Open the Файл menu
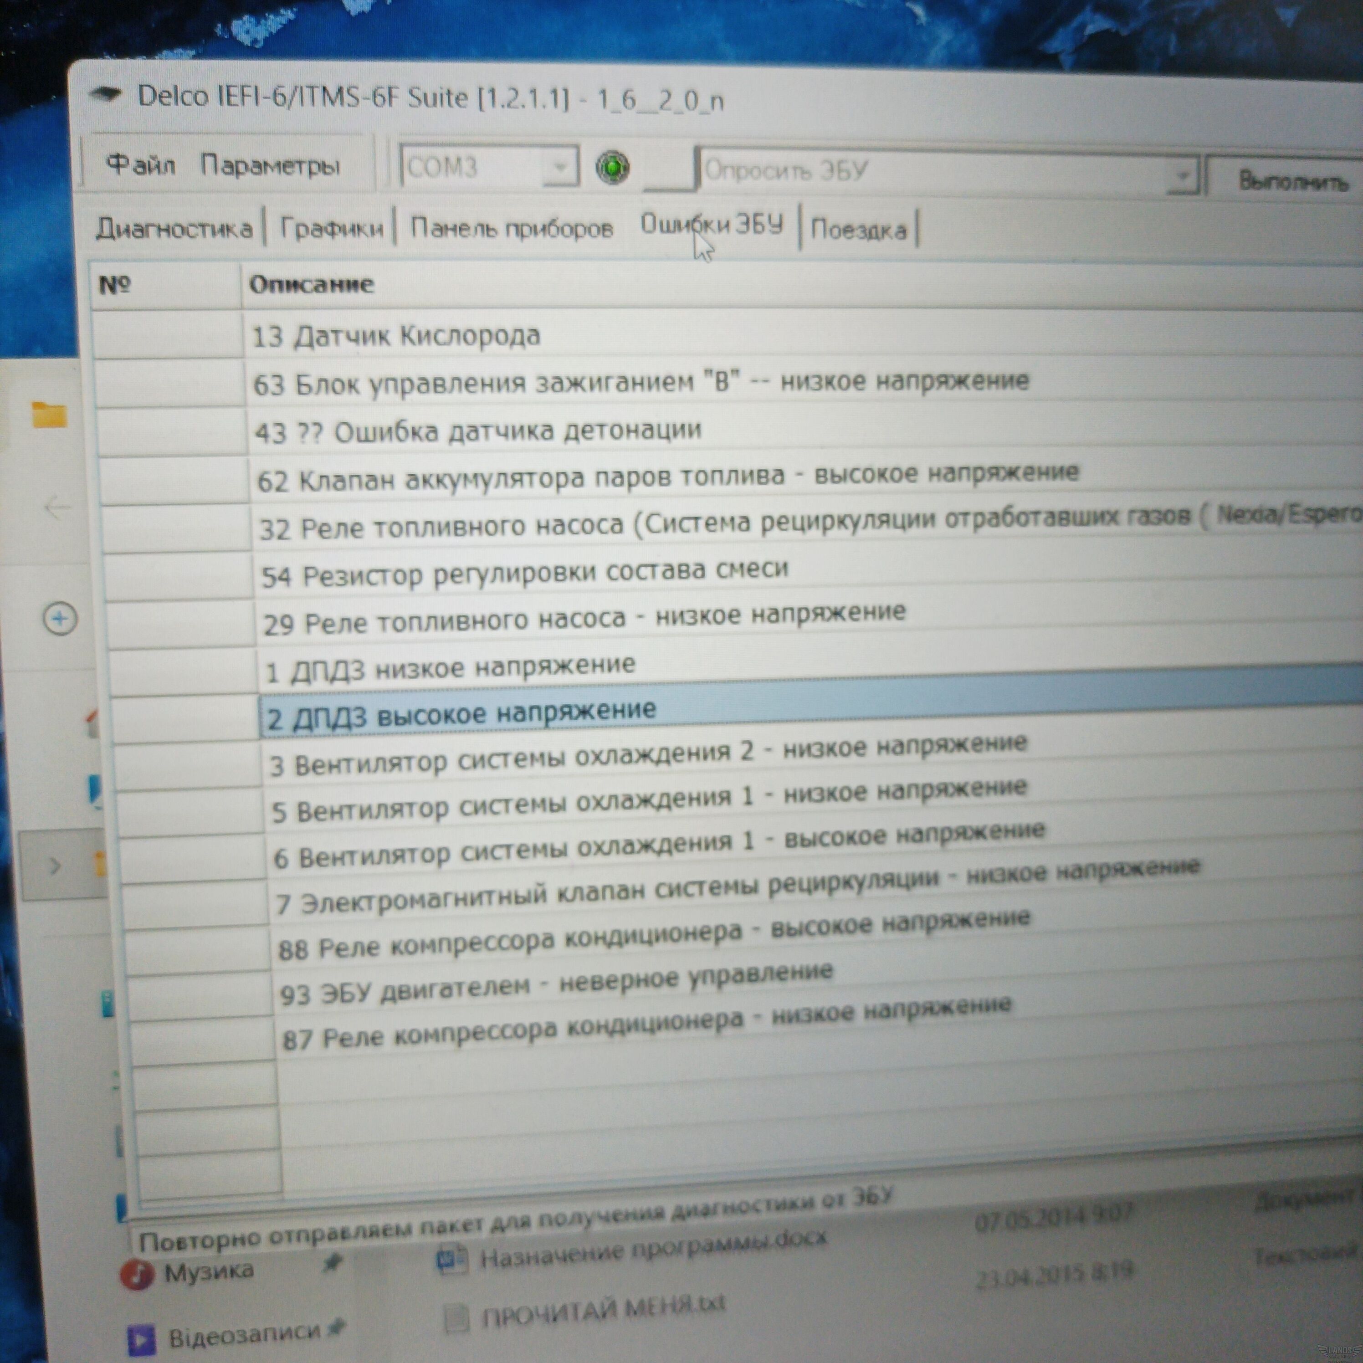This screenshot has height=1363, width=1363. point(140,164)
